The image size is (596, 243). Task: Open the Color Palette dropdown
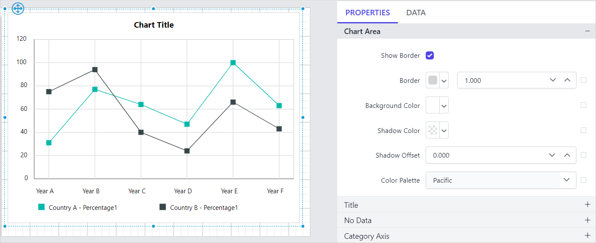click(x=567, y=180)
